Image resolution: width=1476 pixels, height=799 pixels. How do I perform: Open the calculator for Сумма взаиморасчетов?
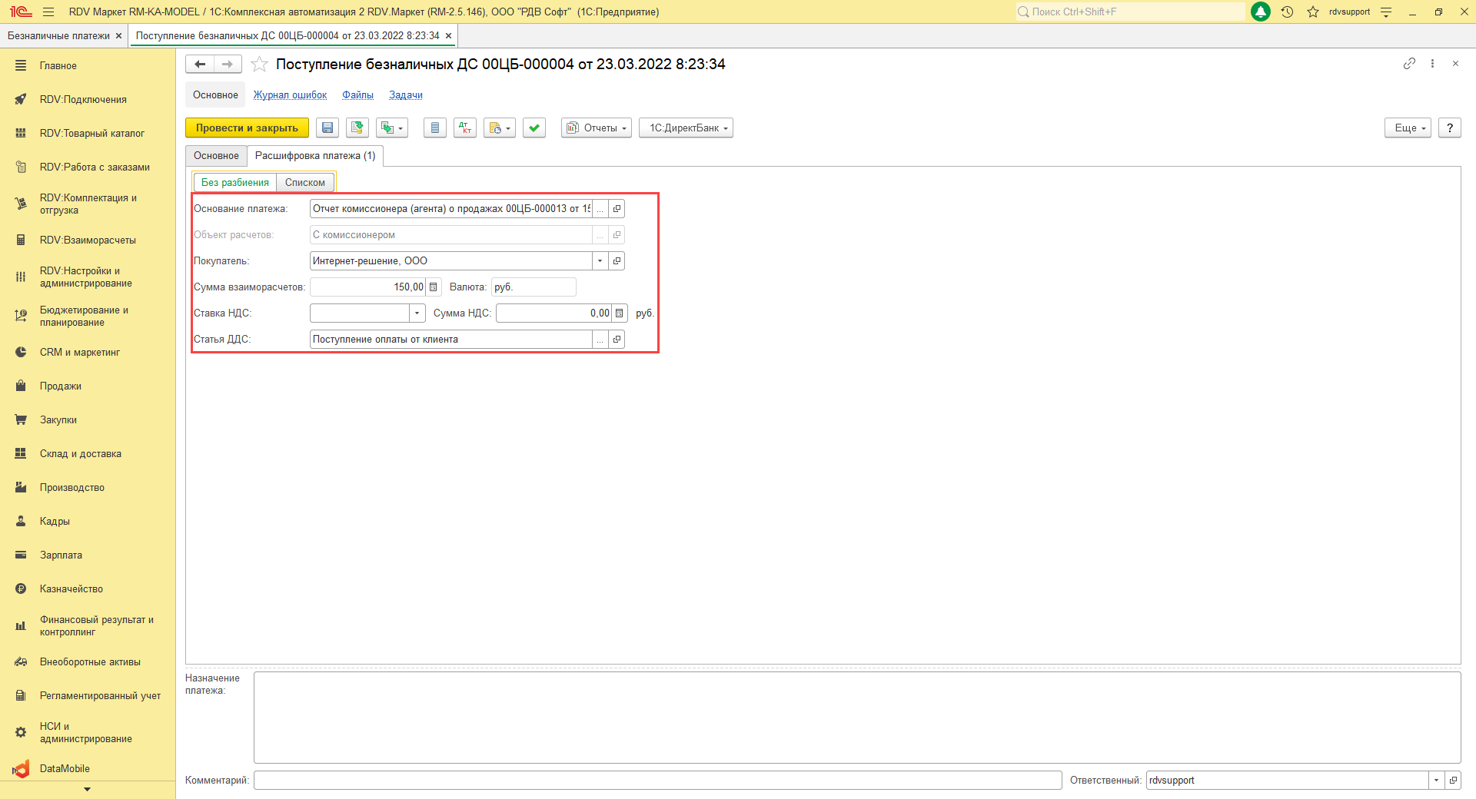[x=434, y=287]
